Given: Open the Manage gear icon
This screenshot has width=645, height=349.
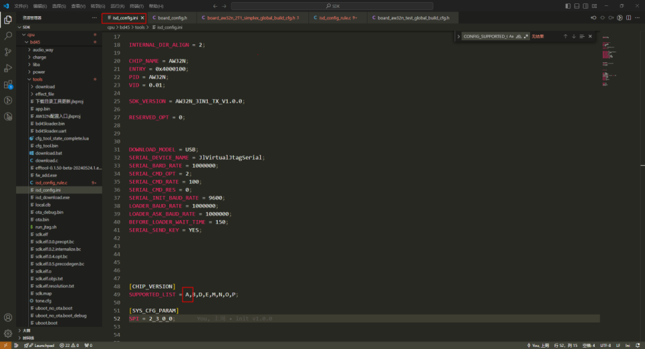Looking at the screenshot, I should (x=8, y=334).
